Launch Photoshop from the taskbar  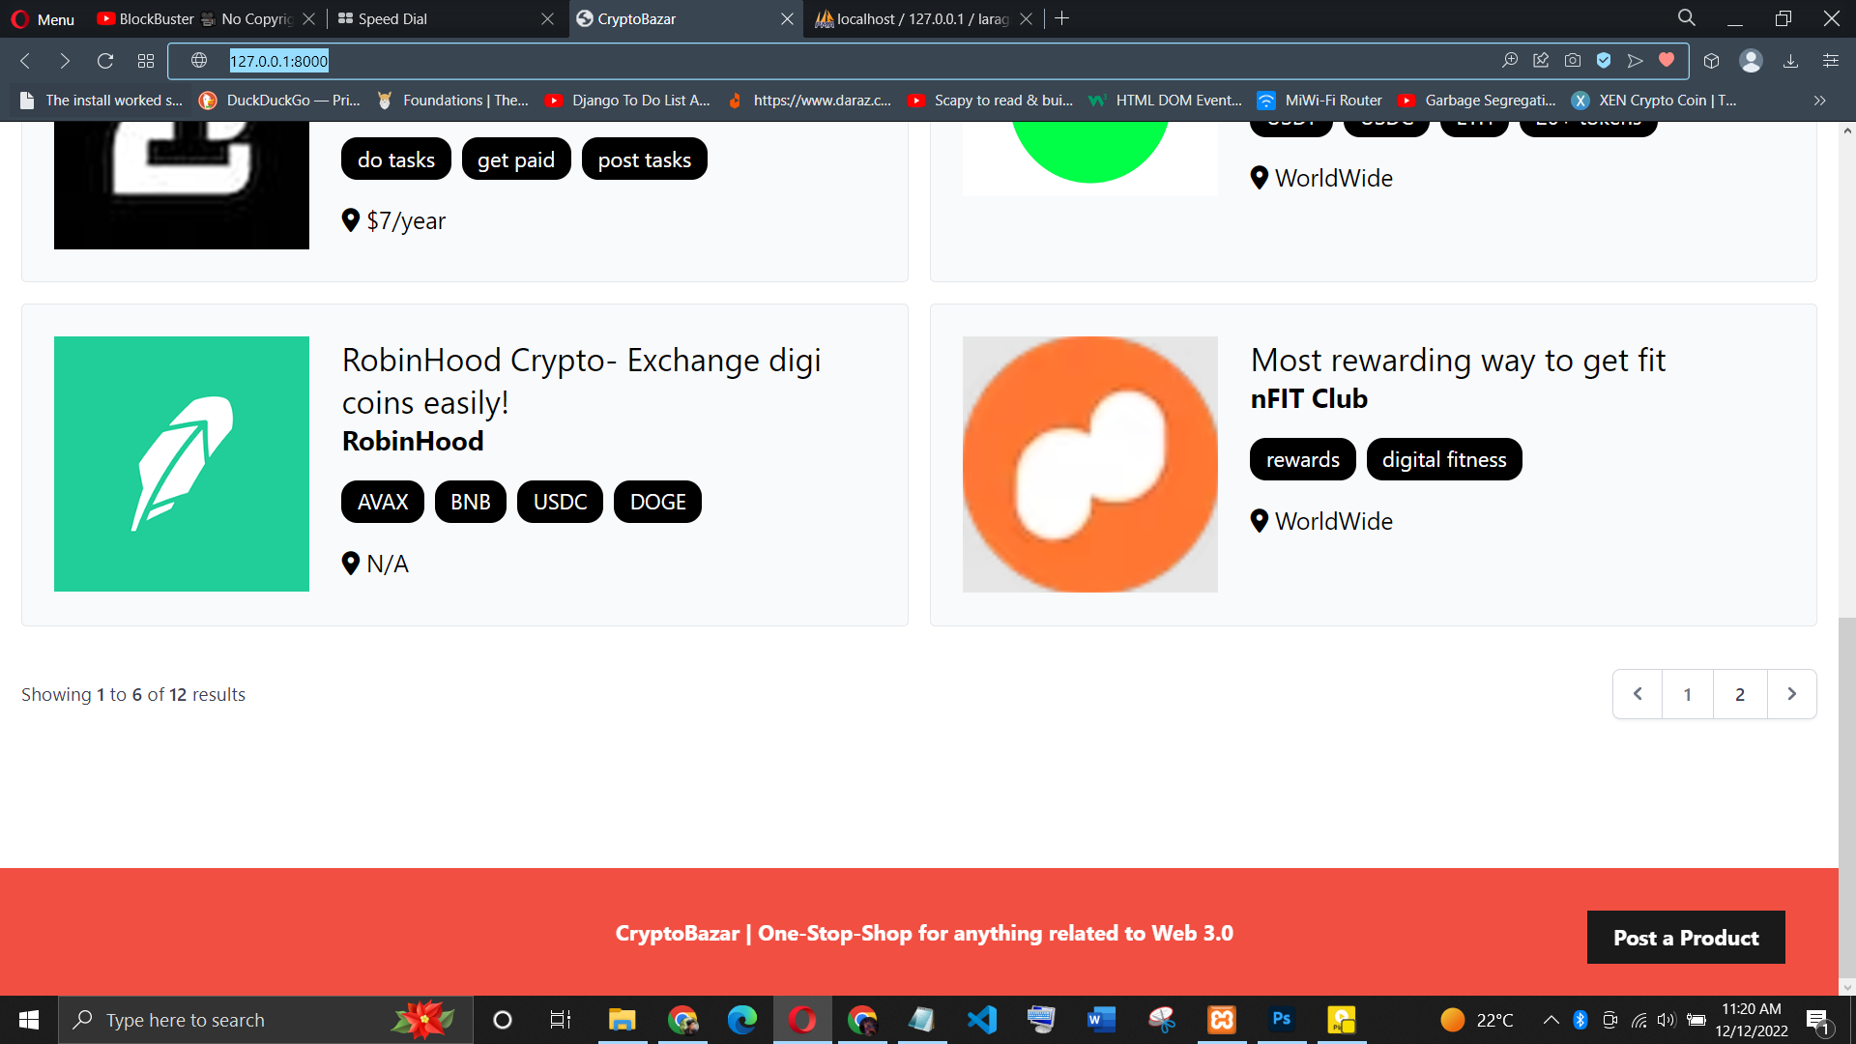(x=1282, y=1019)
